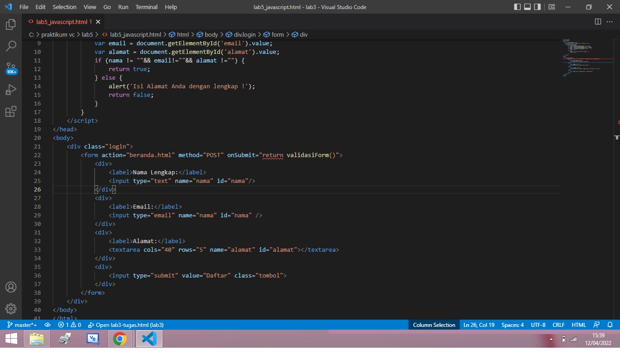Synchronize changes using the cloud icon
The image size is (620, 364).
(x=47, y=325)
